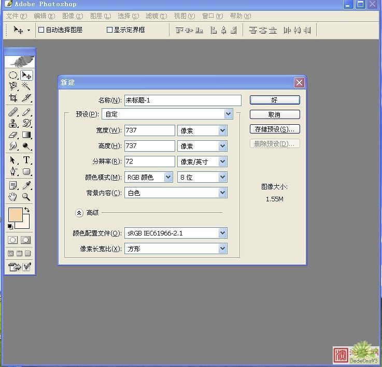The width and height of the screenshot is (382, 367).
Task: Collapse the 高级 advanced section
Action: point(79,213)
